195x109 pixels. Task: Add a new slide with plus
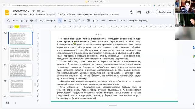(13, 21)
